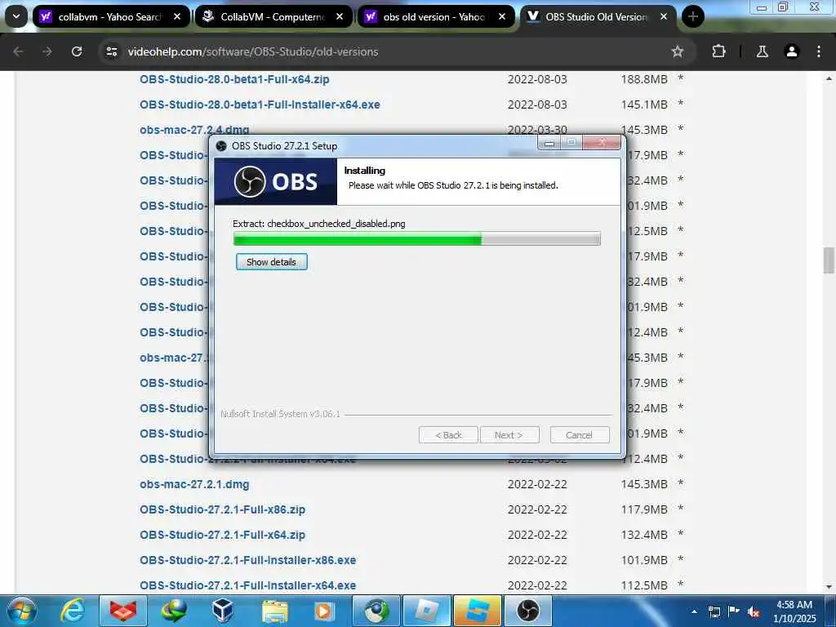Open OBS-Studio-27.2.1-Full-Installer-x64.exe link

point(248,585)
